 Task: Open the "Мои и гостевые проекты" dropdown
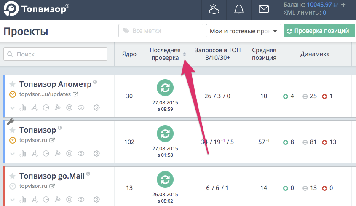[x=243, y=31]
